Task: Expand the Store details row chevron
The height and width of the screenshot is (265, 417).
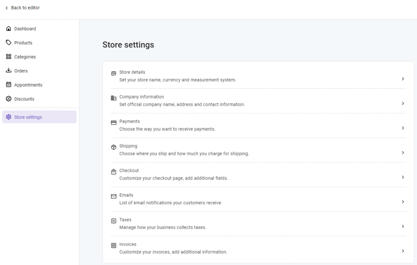Action: click(403, 79)
